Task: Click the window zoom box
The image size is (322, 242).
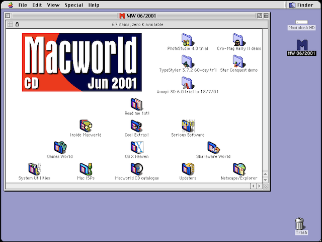Action: pyautogui.click(x=260, y=16)
